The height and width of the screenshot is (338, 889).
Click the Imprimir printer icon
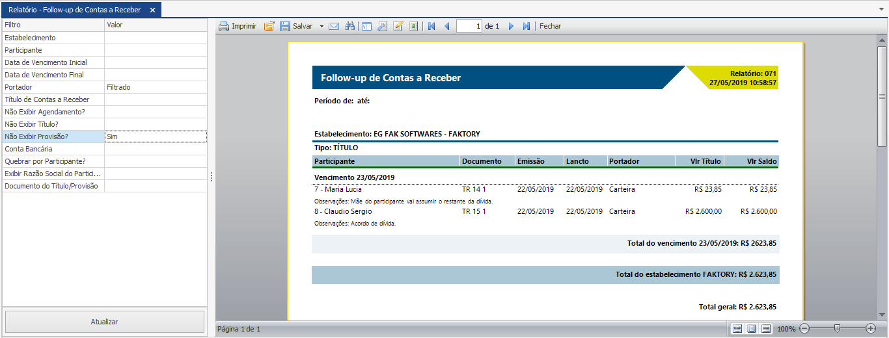click(x=225, y=27)
